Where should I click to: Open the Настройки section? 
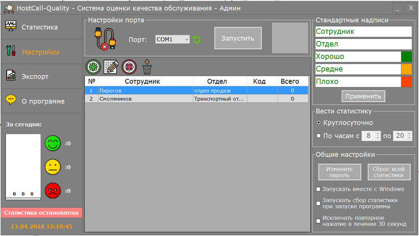[x=42, y=52]
